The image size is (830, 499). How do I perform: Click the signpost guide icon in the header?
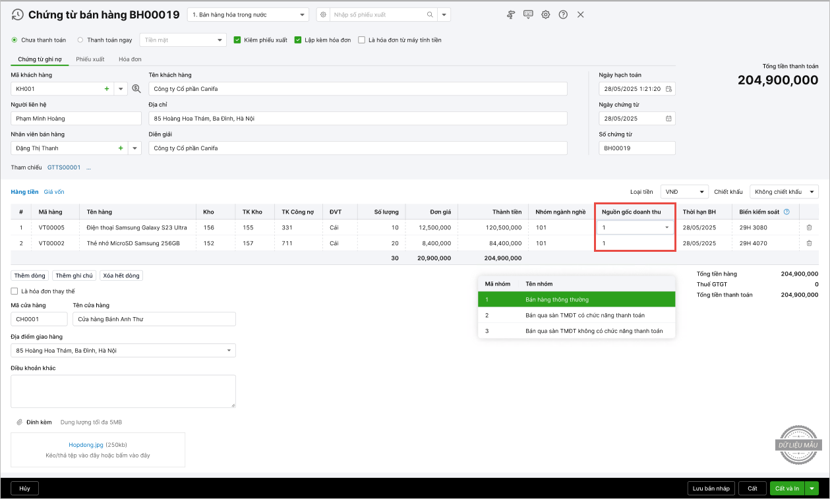511,15
